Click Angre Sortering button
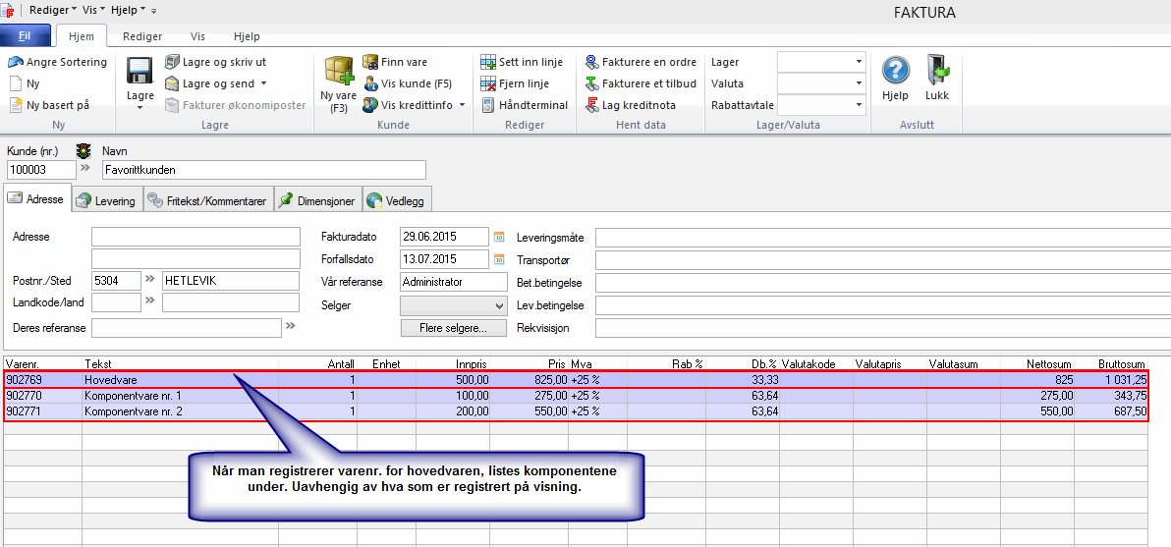Image resolution: width=1171 pixels, height=547 pixels. point(58,62)
